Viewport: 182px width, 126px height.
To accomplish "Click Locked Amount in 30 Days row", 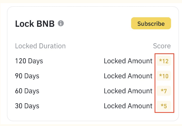I will click(x=128, y=106).
